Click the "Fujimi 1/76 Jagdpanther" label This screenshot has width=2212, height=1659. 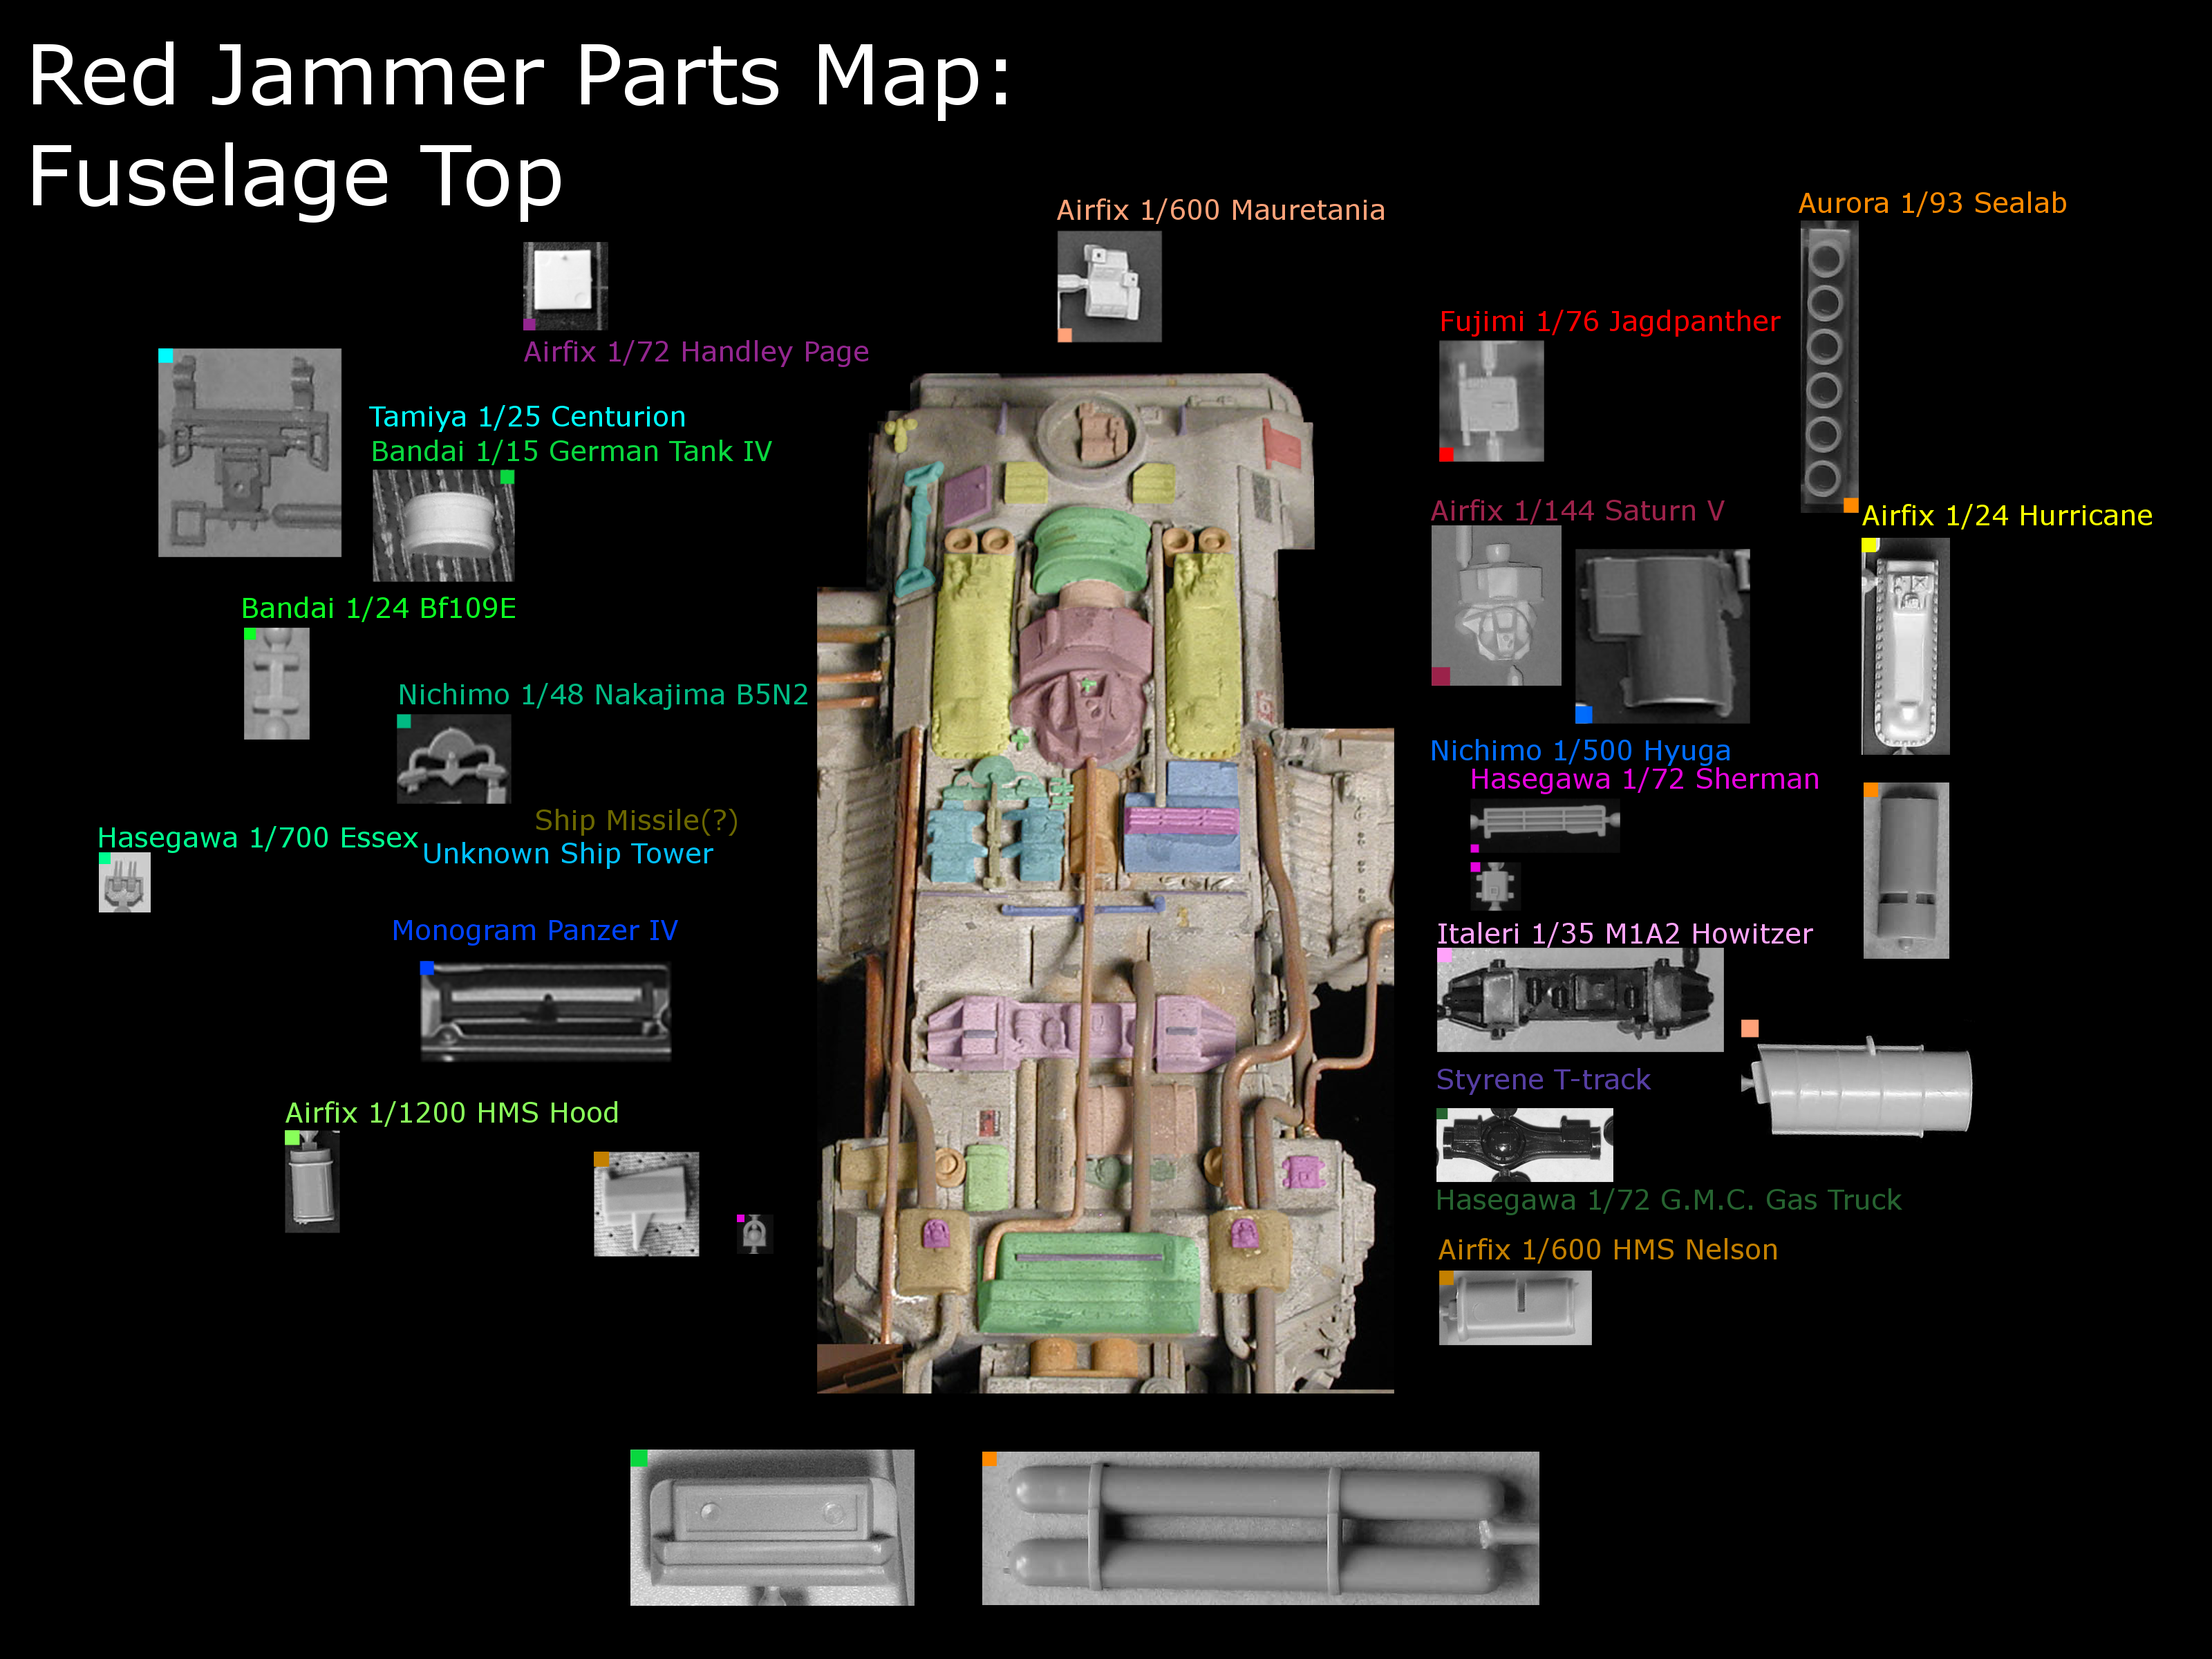coord(1609,322)
